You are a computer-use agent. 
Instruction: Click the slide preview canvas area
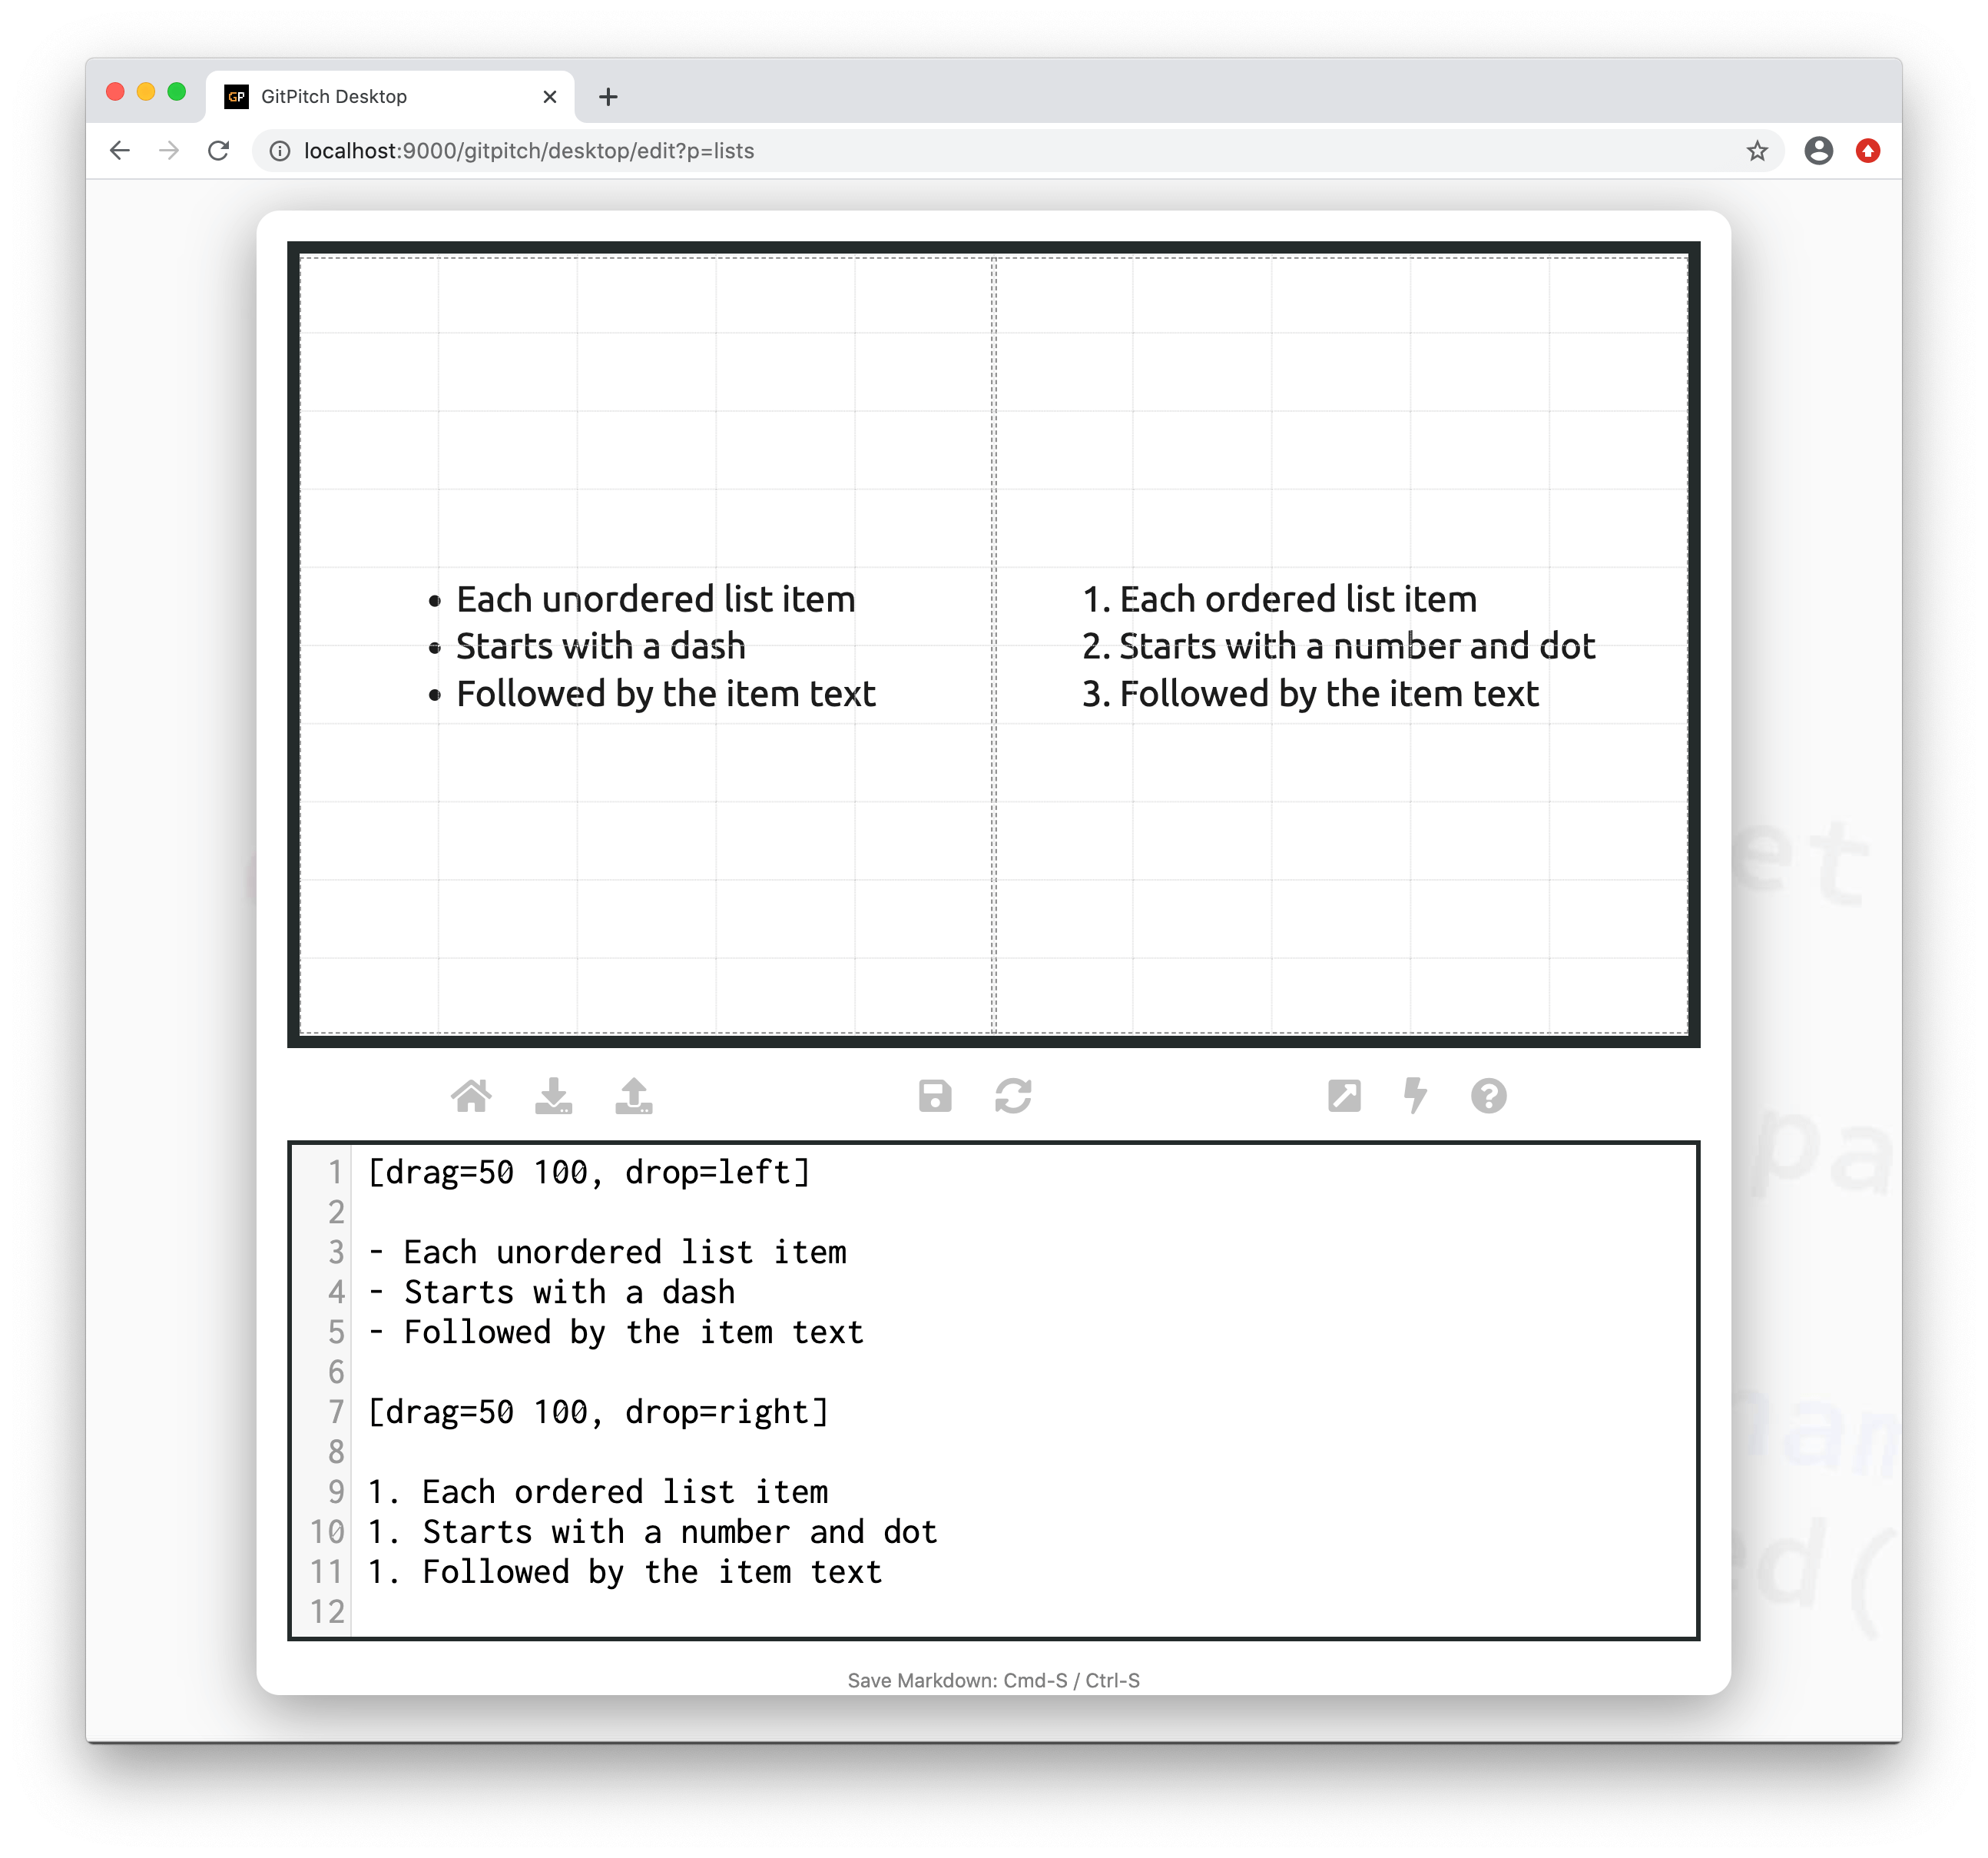tap(993, 646)
